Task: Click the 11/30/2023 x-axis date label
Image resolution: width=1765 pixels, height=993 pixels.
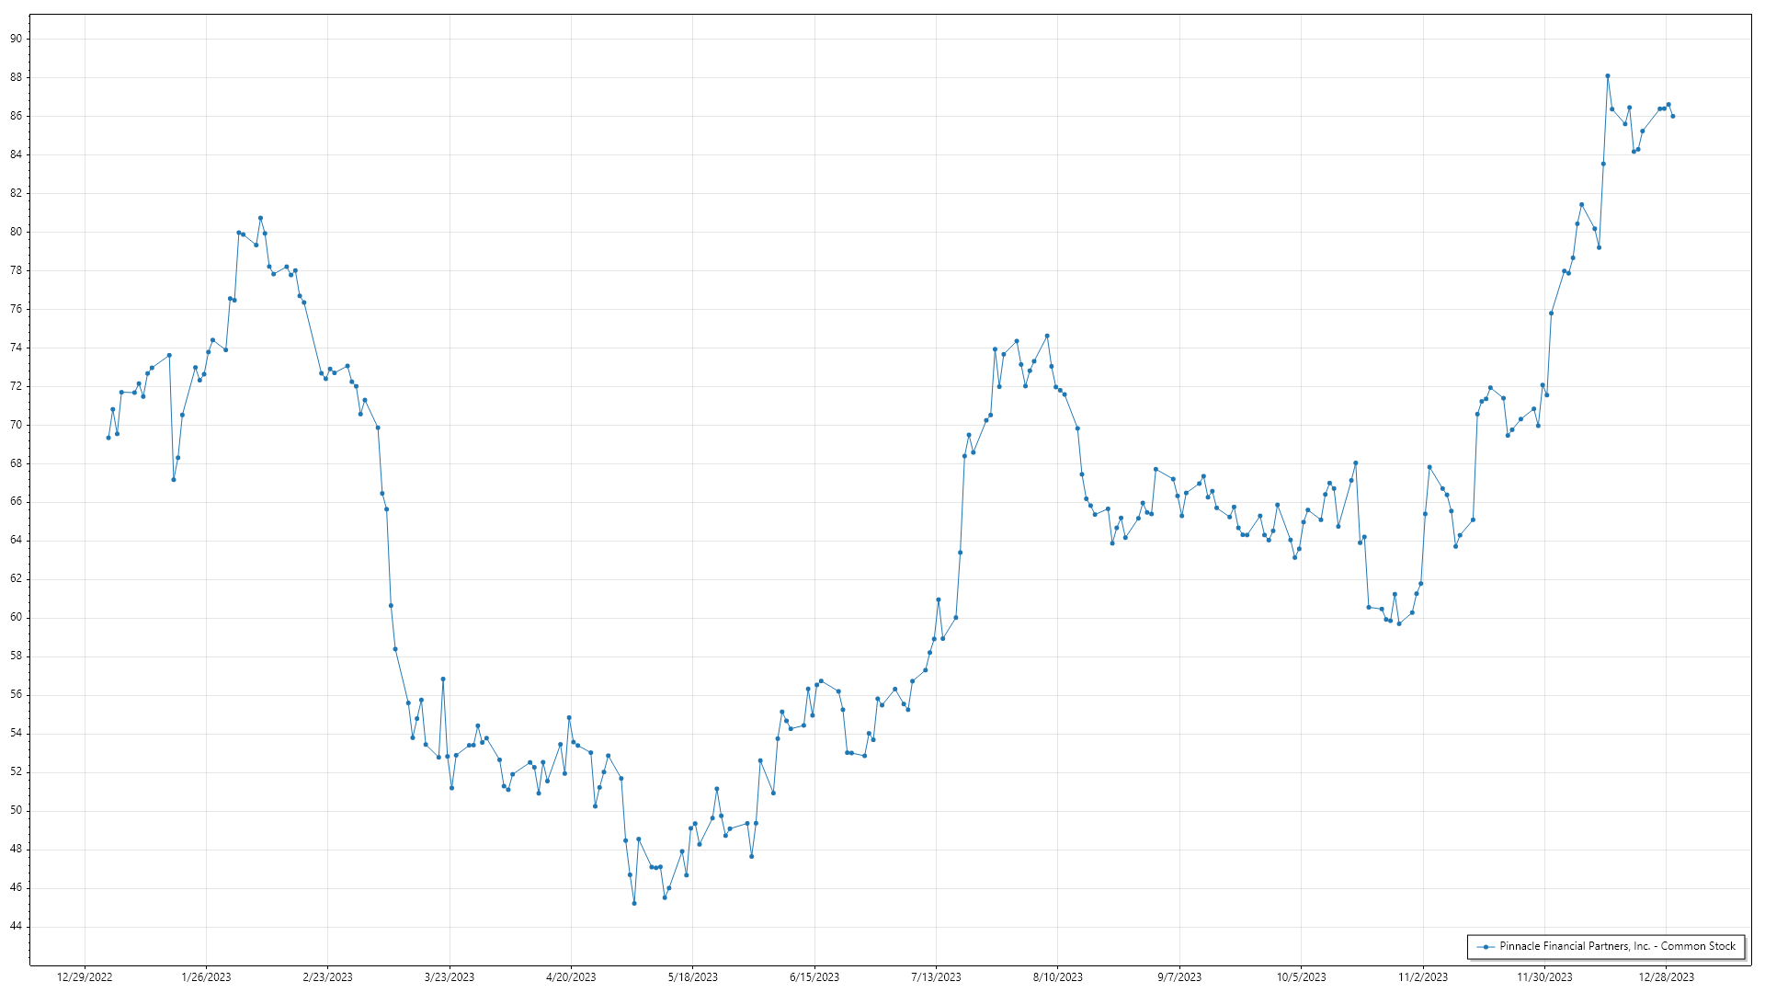Action: coord(1544,977)
